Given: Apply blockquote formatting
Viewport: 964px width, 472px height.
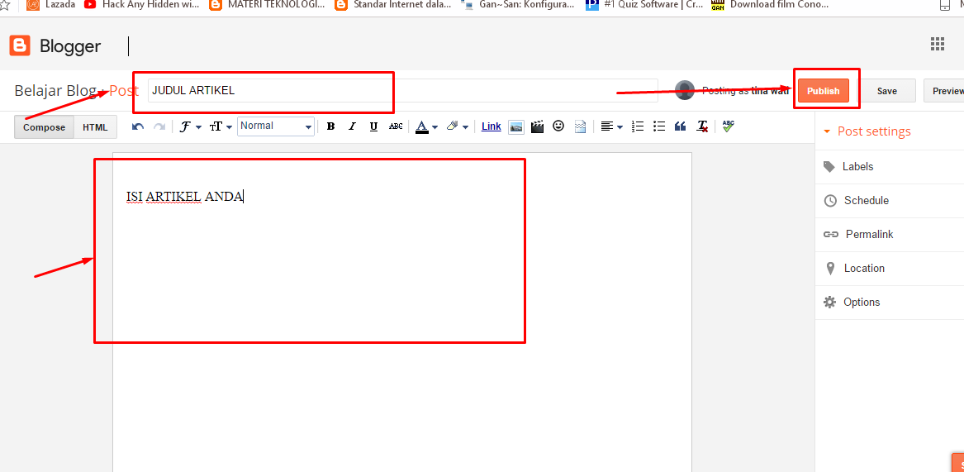Looking at the screenshot, I should 680,126.
